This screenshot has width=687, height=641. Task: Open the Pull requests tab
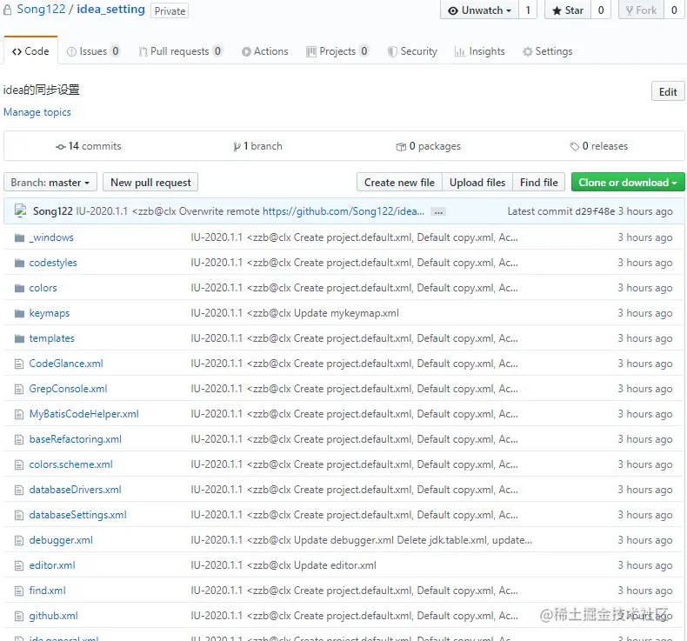point(180,51)
